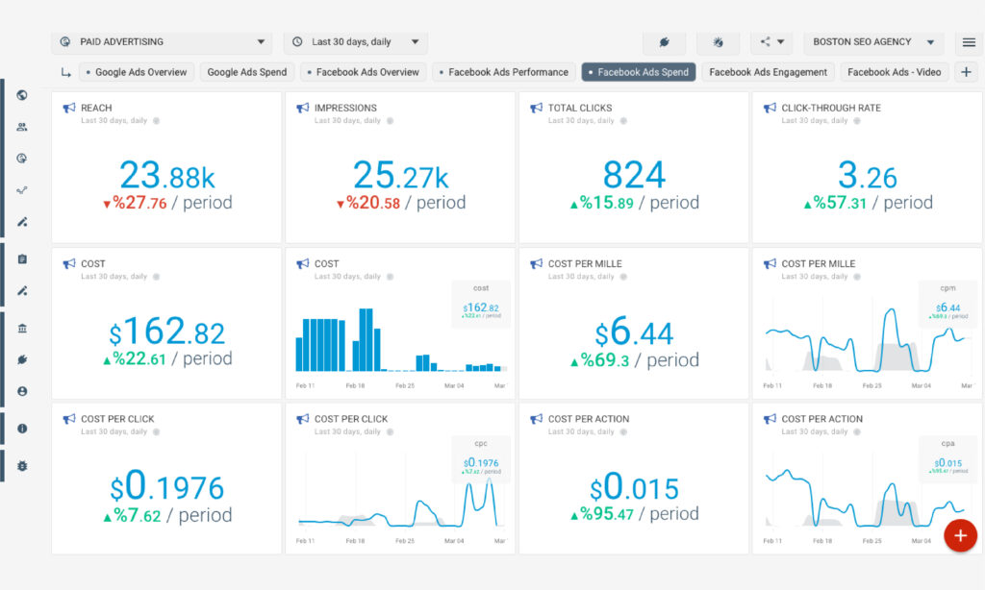
Task: Click the plug integrations icon in top toolbar
Action: [664, 42]
